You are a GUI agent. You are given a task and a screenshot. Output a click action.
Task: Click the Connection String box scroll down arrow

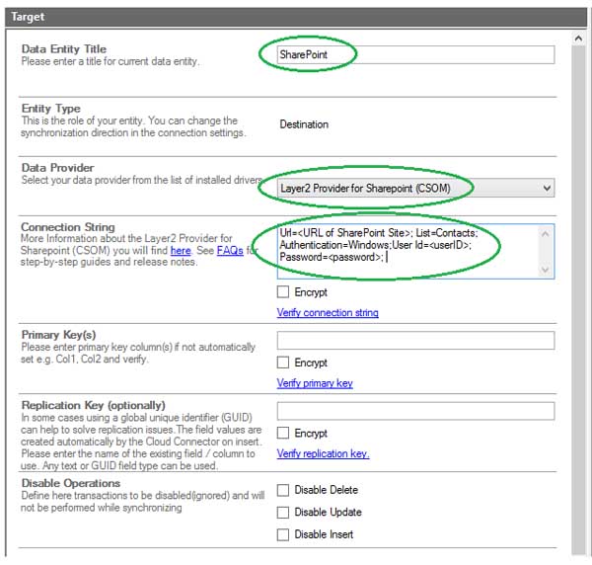click(546, 269)
